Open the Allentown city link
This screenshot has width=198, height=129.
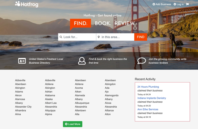80,110
